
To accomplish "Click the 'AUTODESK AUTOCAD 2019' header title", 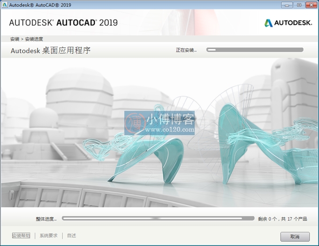I will pyautogui.click(x=63, y=23).
